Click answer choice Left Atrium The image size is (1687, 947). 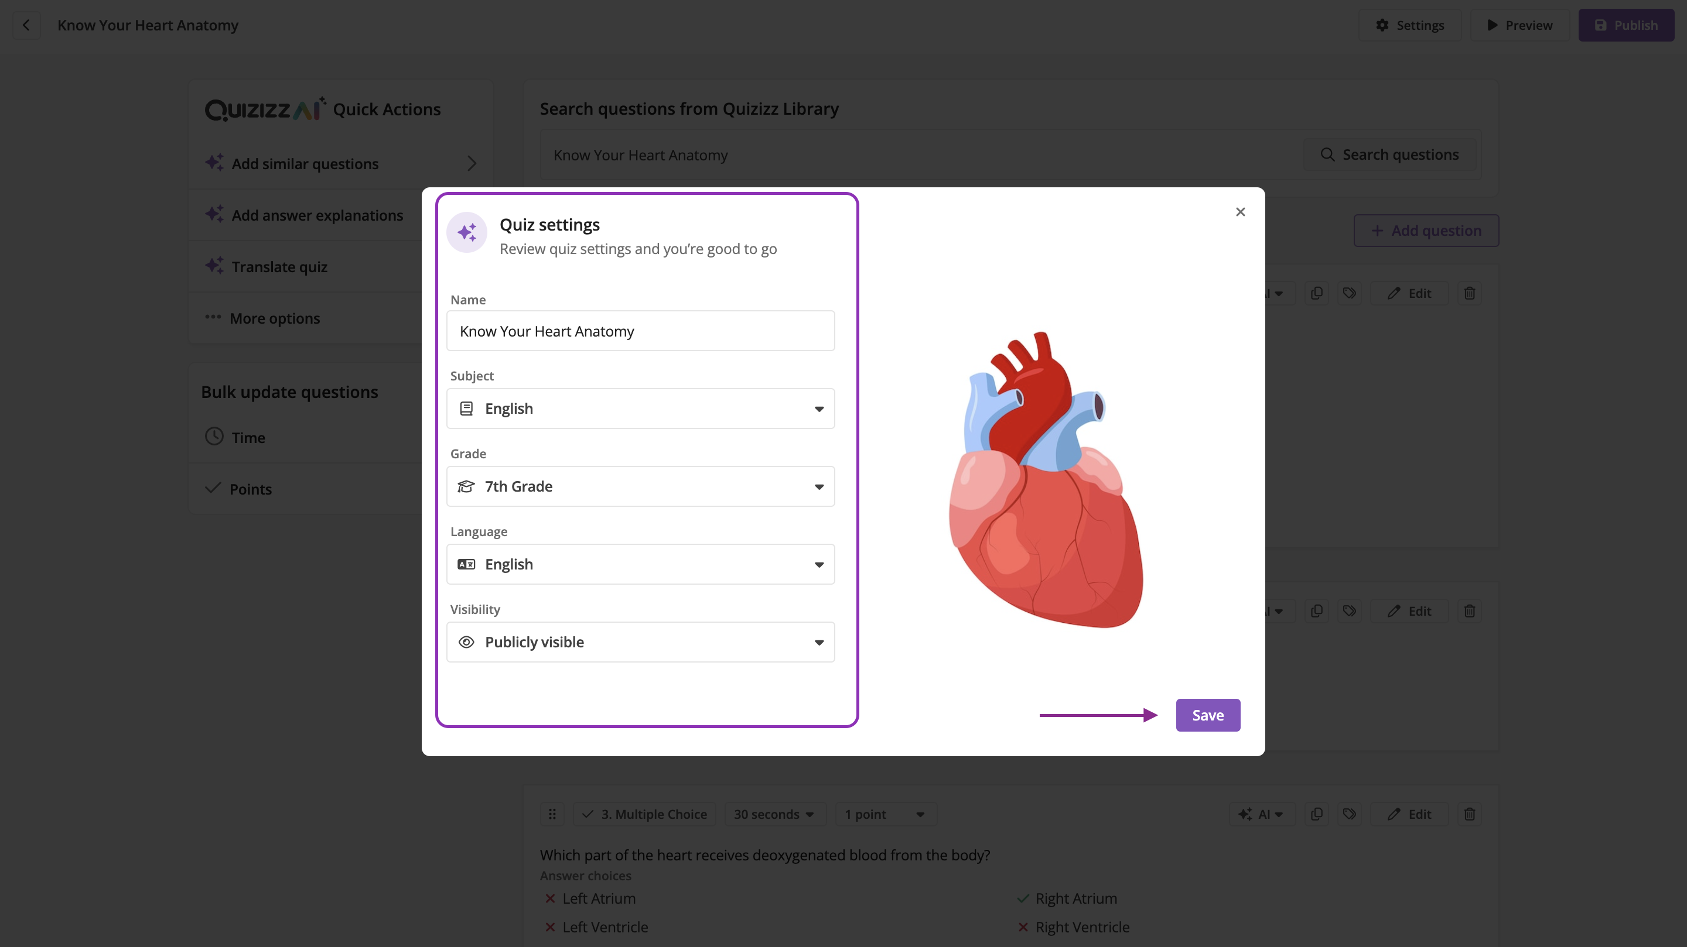click(599, 898)
